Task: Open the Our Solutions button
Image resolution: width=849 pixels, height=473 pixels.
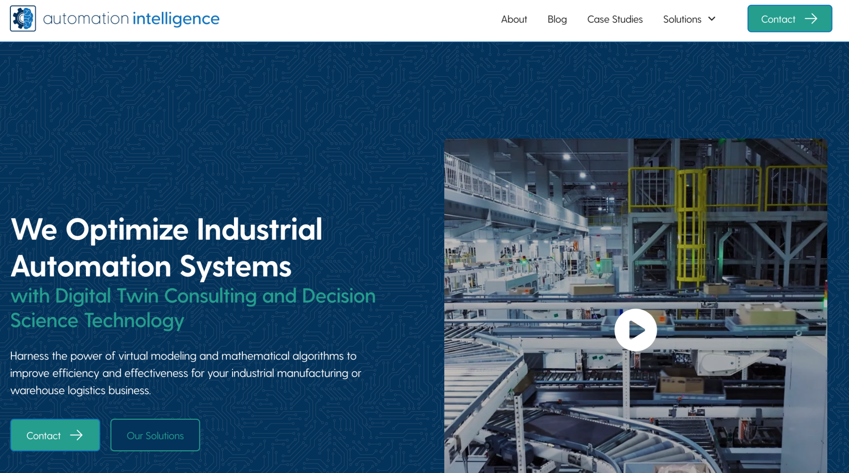Action: pos(155,435)
